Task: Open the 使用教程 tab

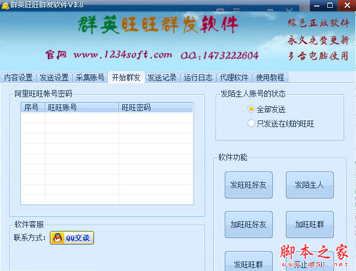Action: (x=270, y=77)
